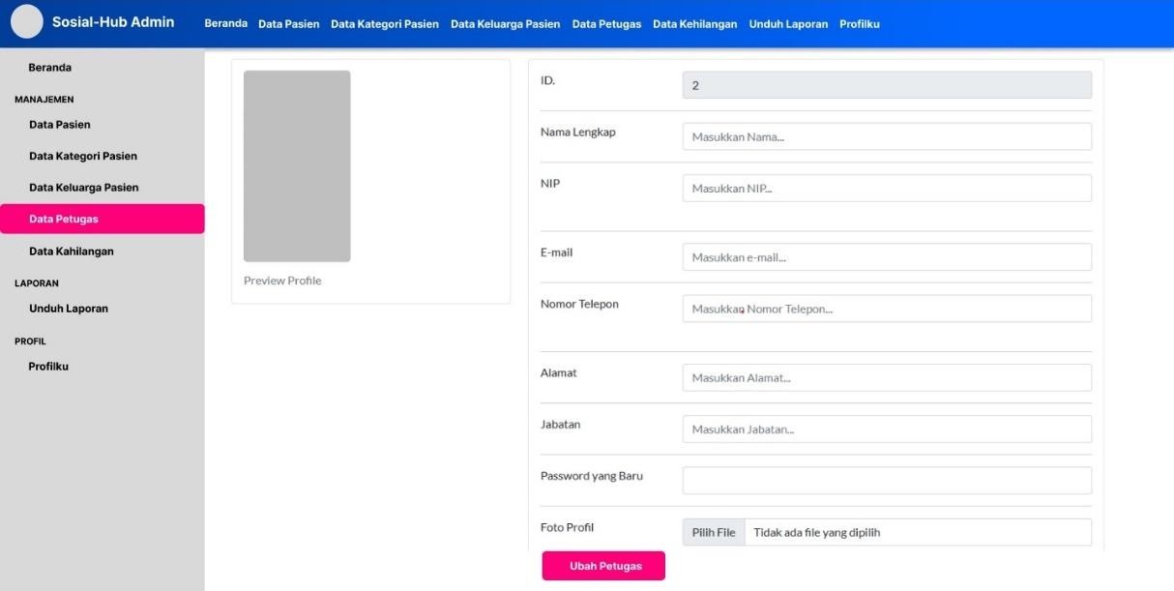Select Beranda in the left sidebar
1174x591 pixels.
(50, 68)
